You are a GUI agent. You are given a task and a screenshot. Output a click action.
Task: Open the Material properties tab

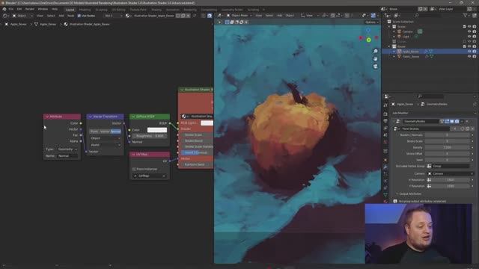click(385, 201)
